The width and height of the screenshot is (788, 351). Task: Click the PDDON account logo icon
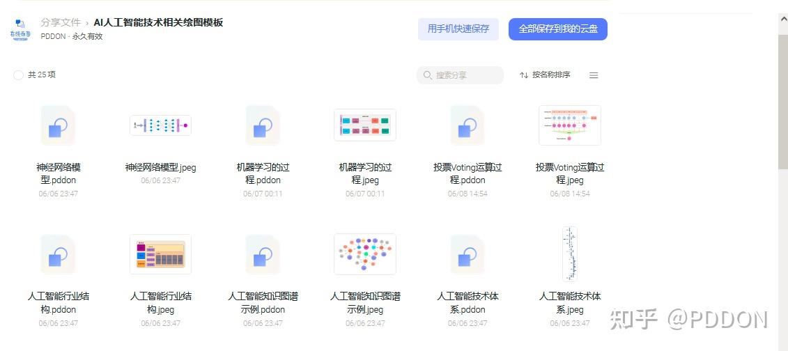click(x=21, y=29)
